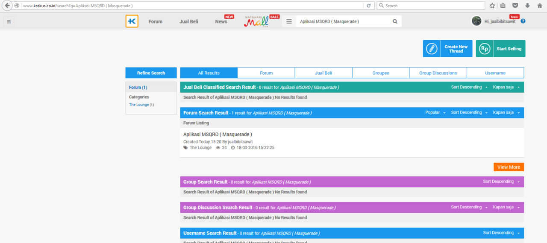Click the thread timestamp 18-03-2016 15:22:25

(255, 148)
